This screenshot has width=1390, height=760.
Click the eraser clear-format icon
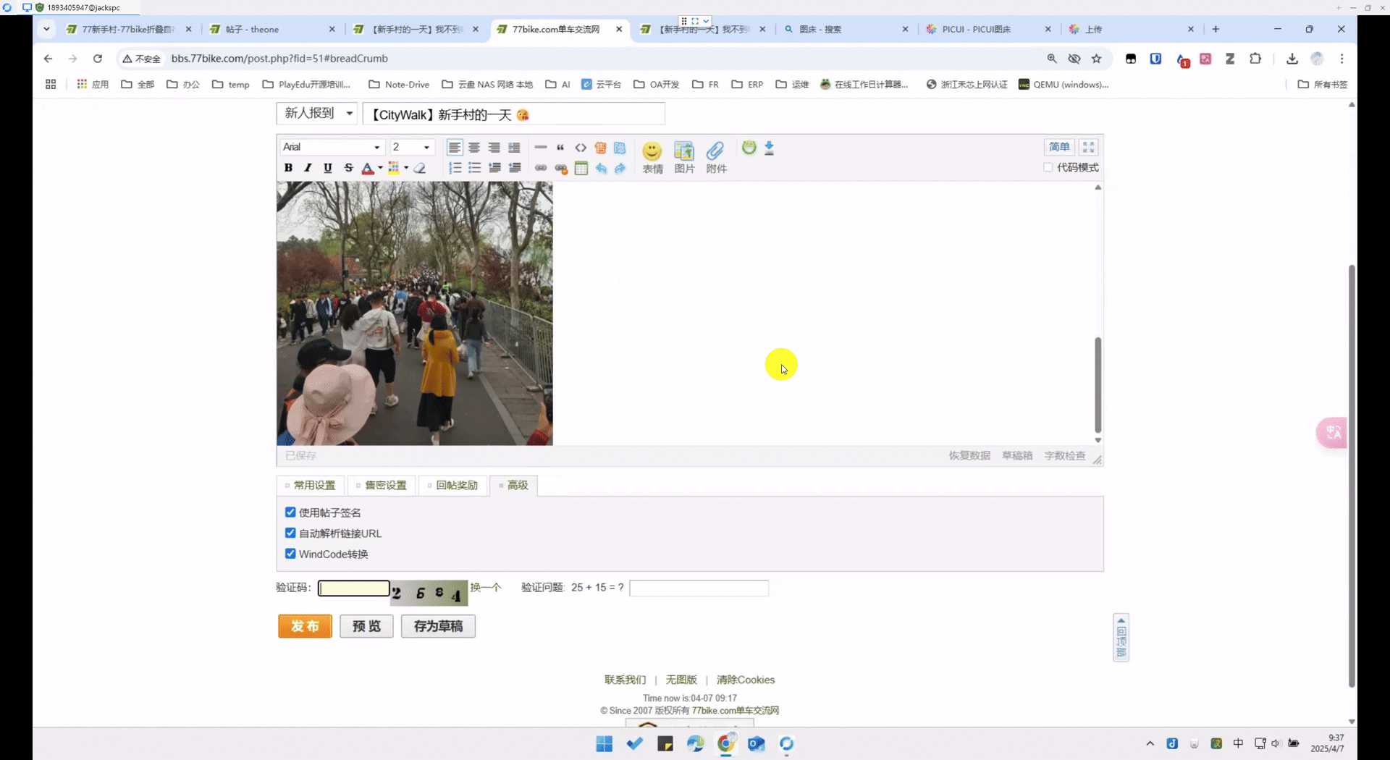pyautogui.click(x=419, y=168)
